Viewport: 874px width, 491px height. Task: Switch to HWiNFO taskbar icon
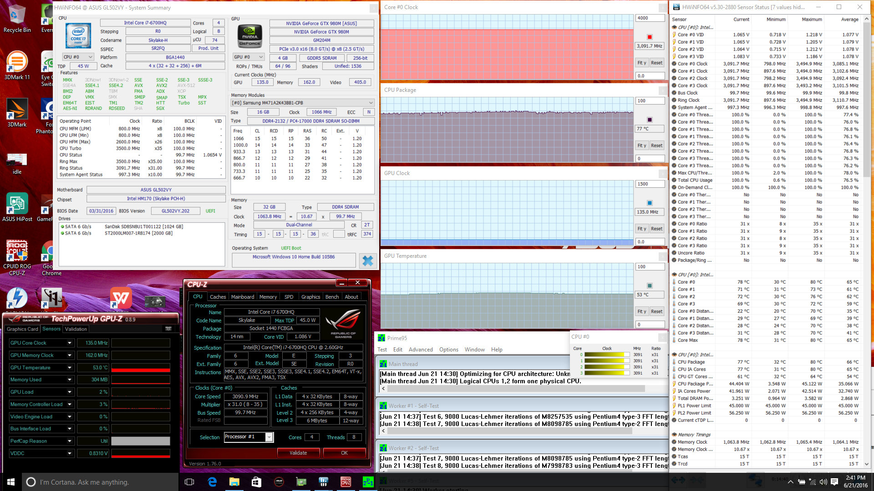pos(324,482)
